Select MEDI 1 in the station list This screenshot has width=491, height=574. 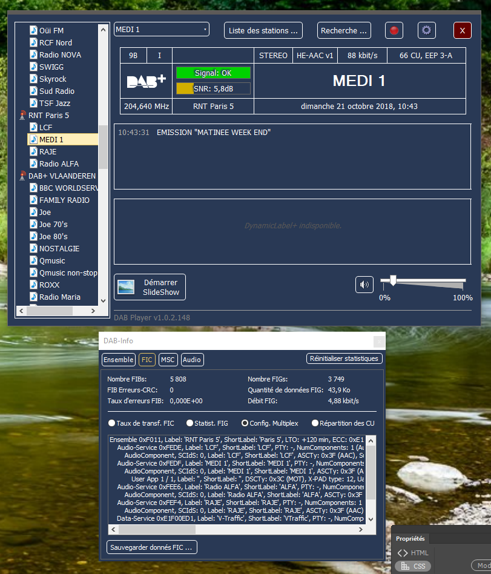click(x=62, y=139)
